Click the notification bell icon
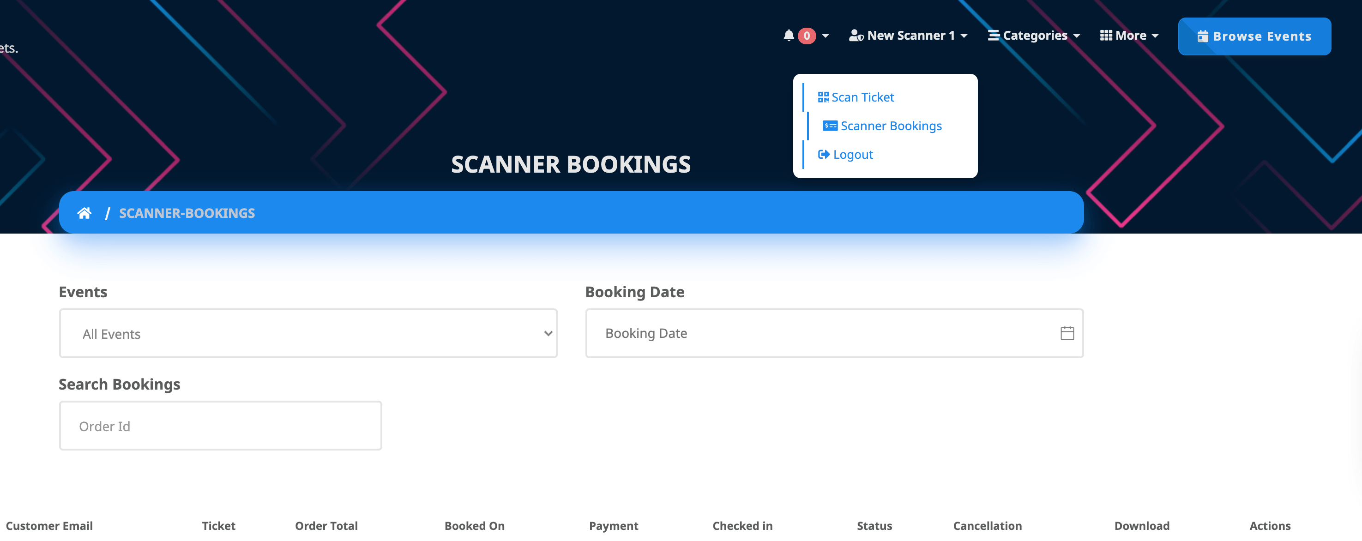The image size is (1362, 541). [x=788, y=35]
